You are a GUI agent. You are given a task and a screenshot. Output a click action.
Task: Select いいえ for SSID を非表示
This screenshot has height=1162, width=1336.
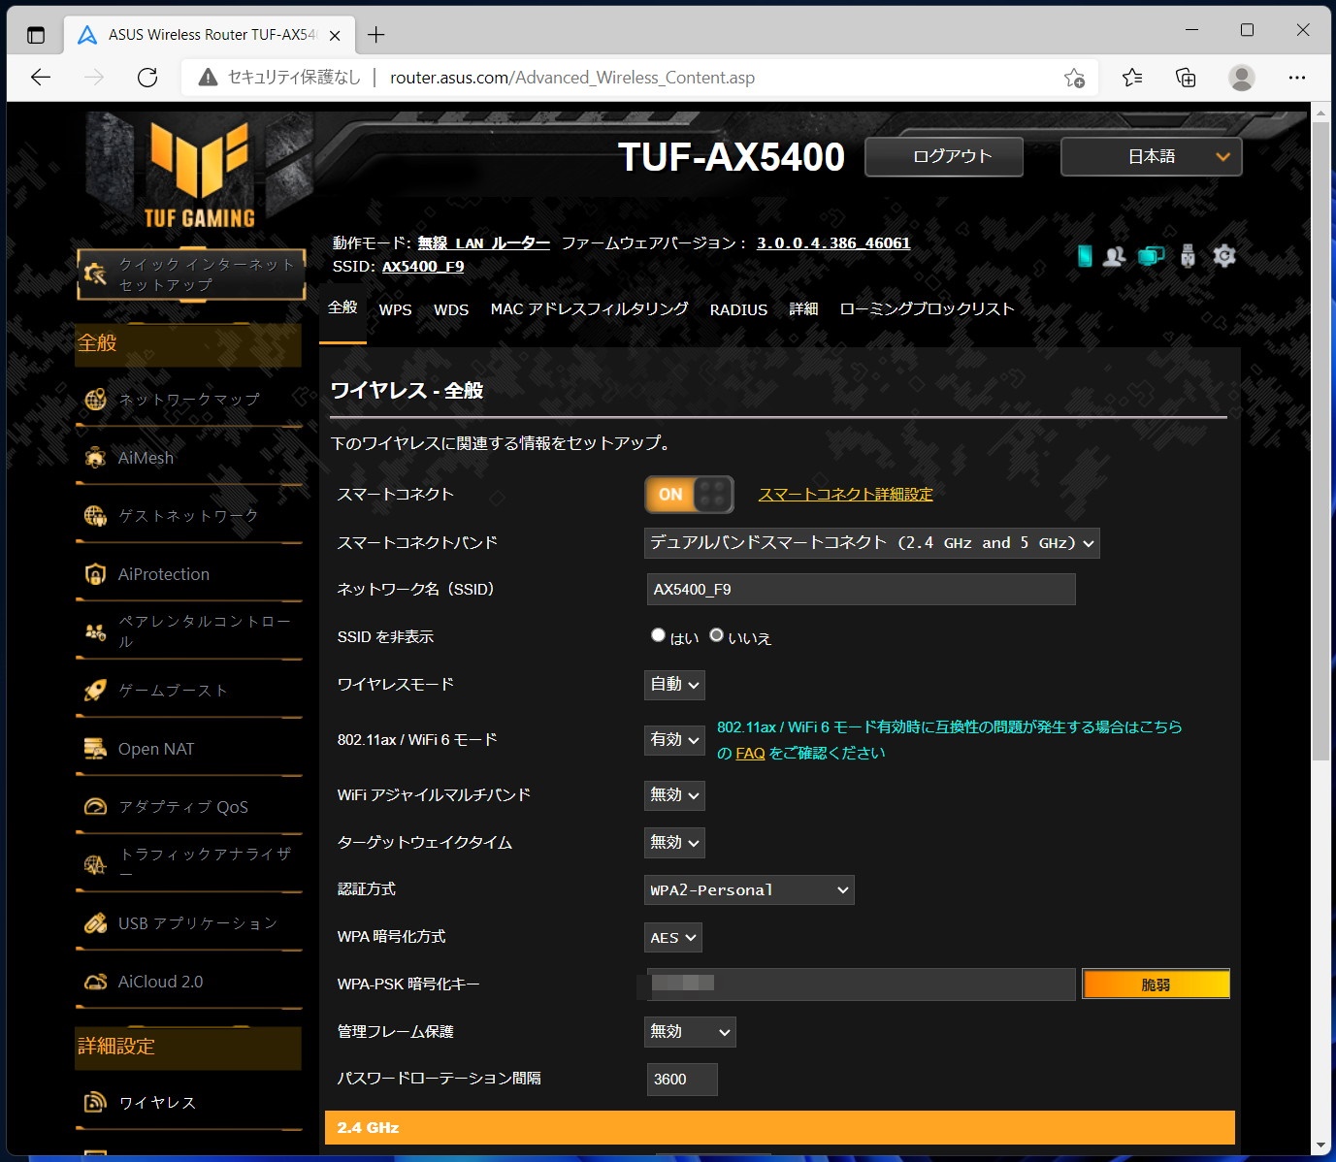click(716, 635)
